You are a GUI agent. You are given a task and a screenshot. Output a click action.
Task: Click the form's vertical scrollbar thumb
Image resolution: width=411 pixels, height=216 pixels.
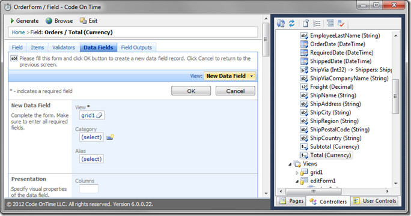click(x=266, y=40)
